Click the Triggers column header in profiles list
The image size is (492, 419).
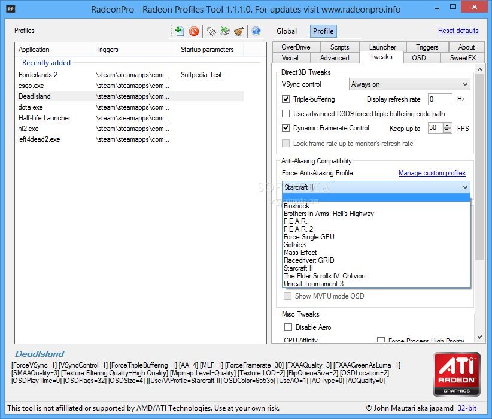[134, 50]
